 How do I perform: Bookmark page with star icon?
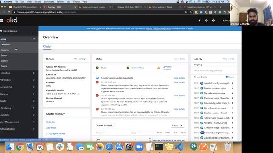(191, 12)
